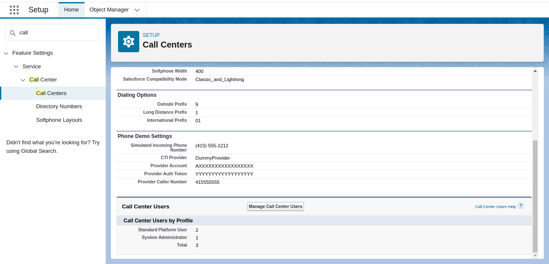Click the Call Center Users Help question mark
Viewport: 549px width, 264px height.
pyautogui.click(x=521, y=205)
